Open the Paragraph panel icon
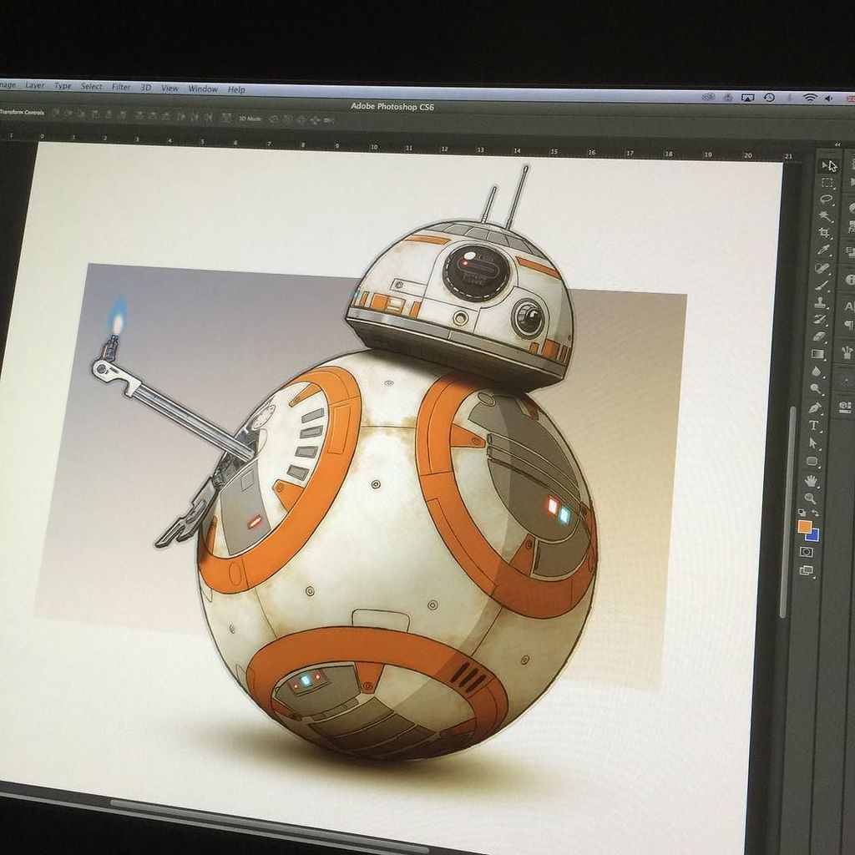The image size is (855, 855). click(x=849, y=326)
